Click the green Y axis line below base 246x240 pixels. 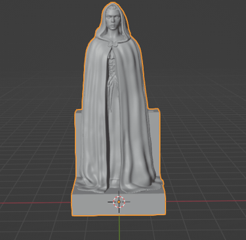[119, 228]
